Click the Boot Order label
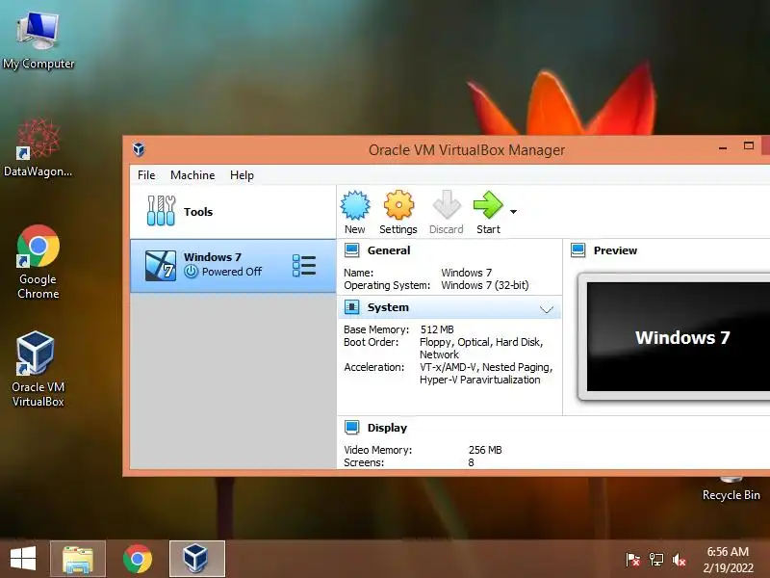770x578 pixels. pyautogui.click(x=372, y=342)
